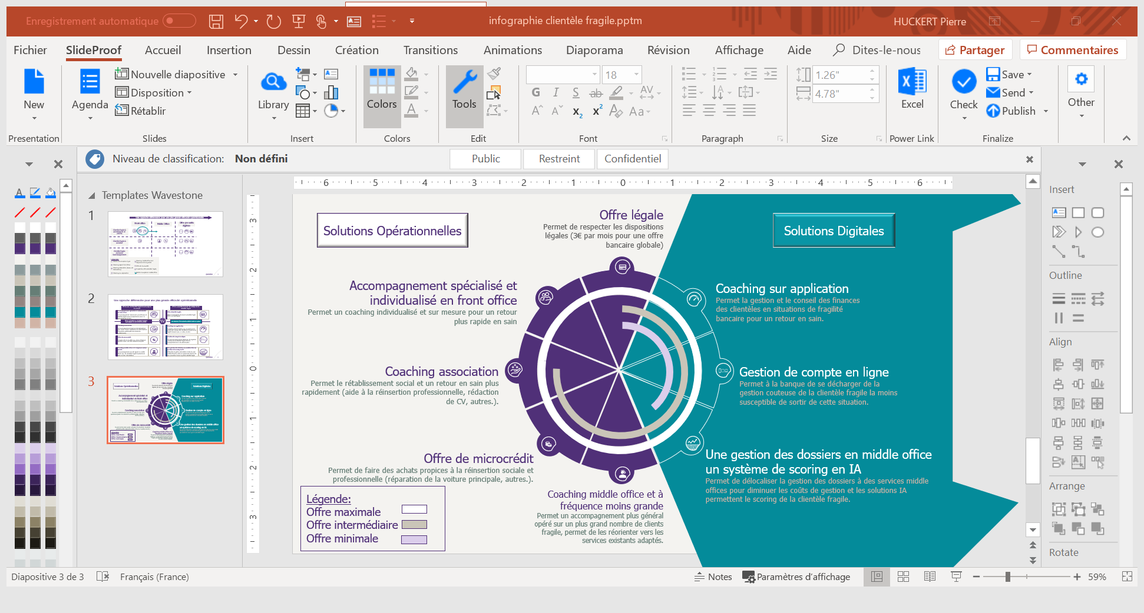Switch to slide sorter view
1144x613 pixels.
[x=903, y=577]
